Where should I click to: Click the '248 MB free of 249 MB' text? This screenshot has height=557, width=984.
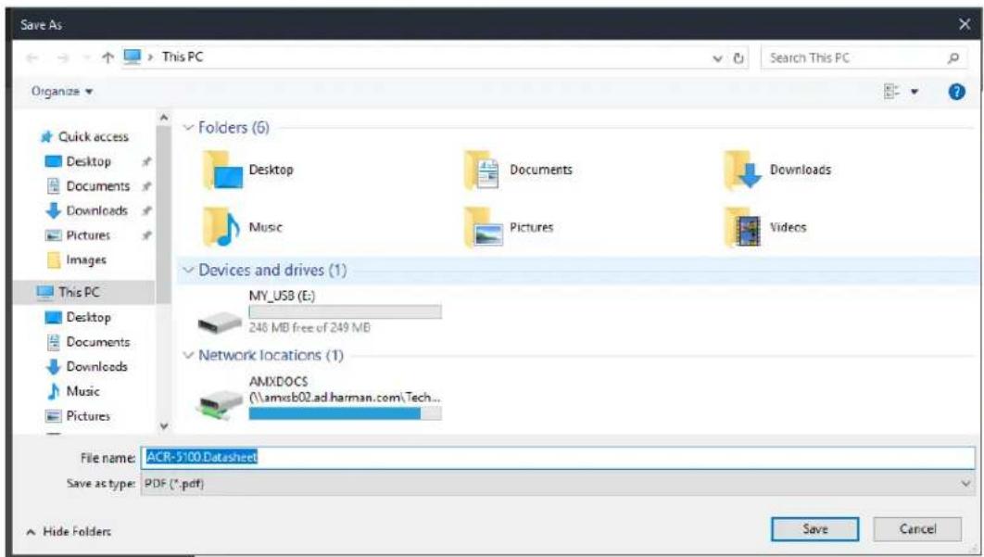pos(309,327)
